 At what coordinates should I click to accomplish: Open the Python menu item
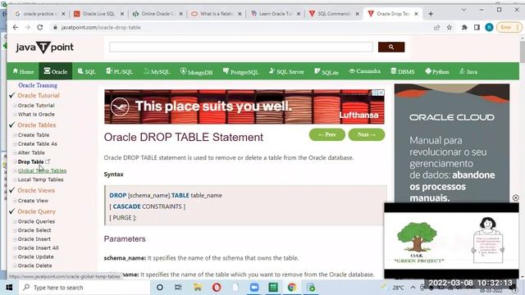[436, 71]
